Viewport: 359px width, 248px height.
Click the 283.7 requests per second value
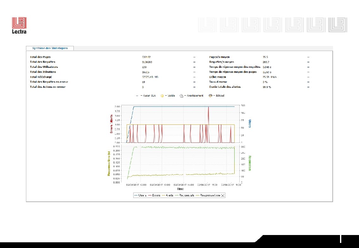tap(266, 62)
